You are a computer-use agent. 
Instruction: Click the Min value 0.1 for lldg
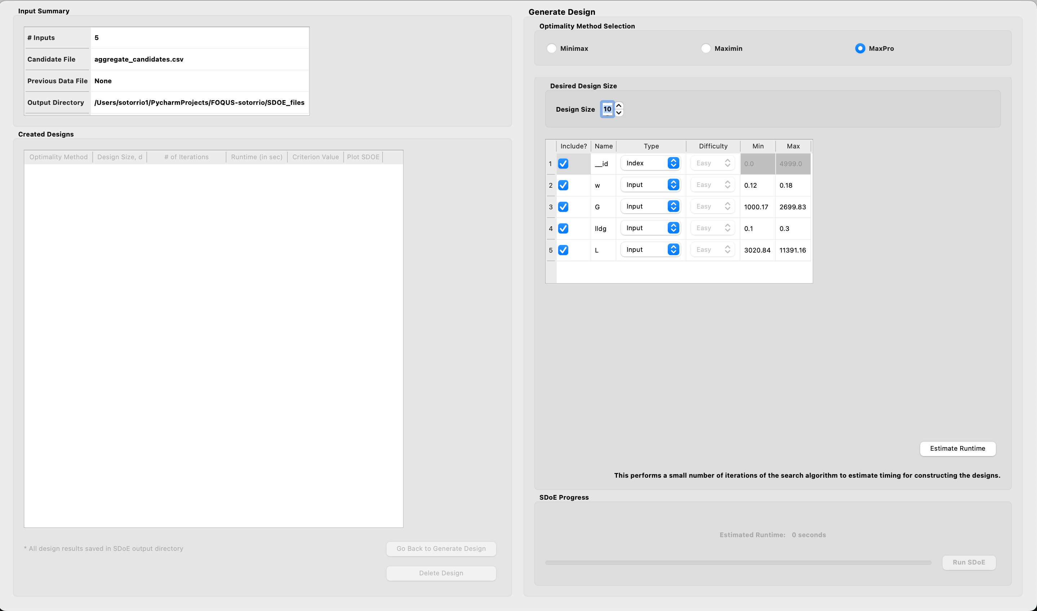pos(758,228)
